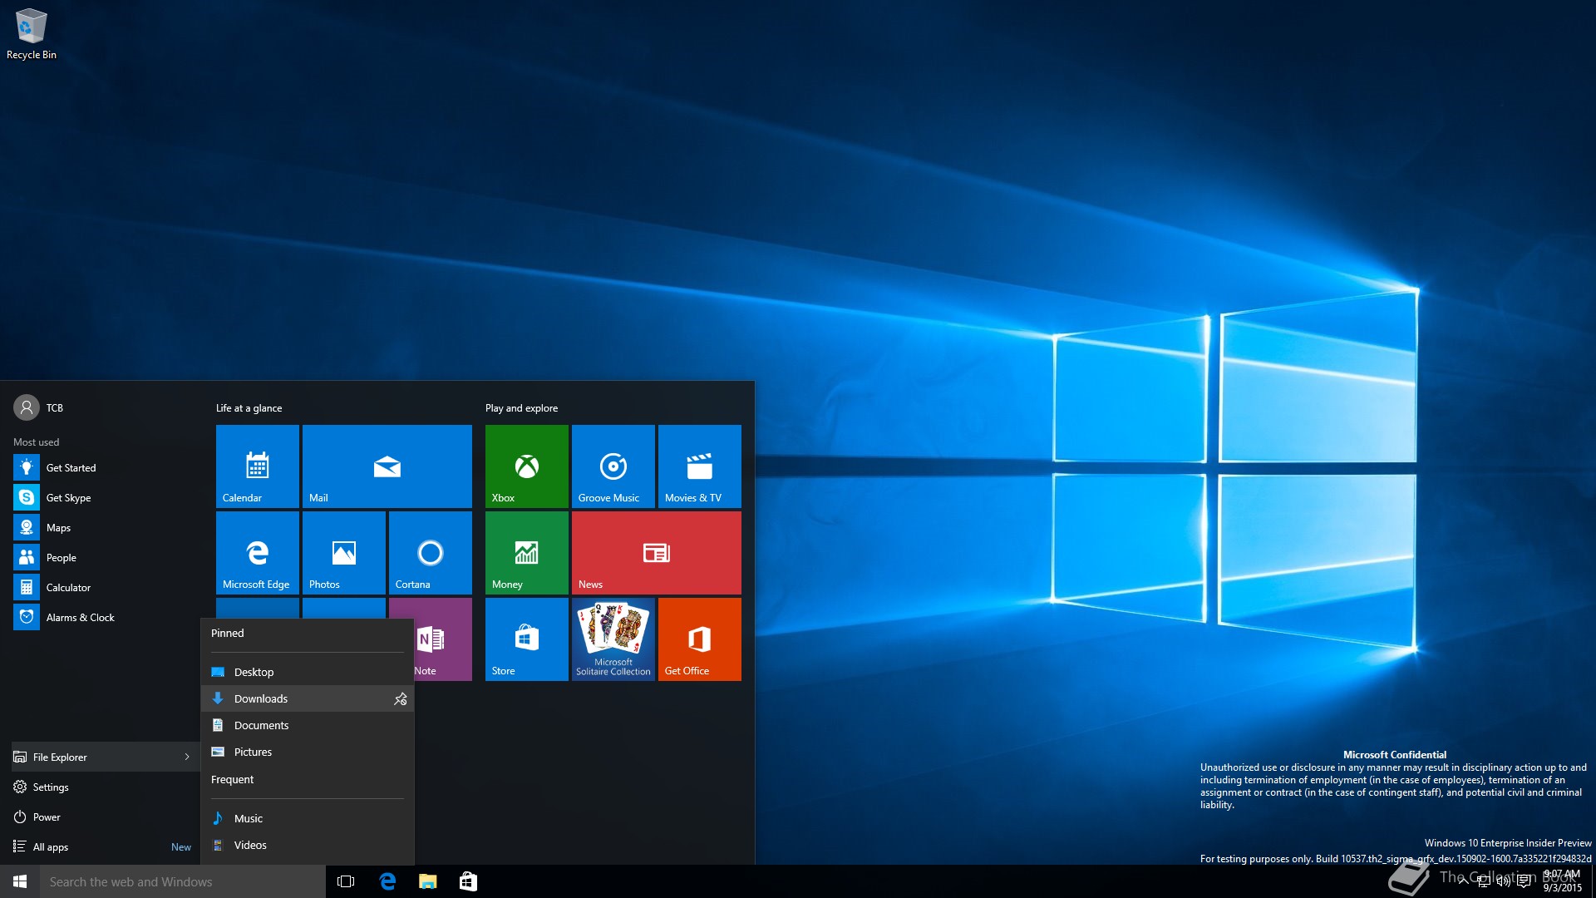
Task: Expand the File Explorer jump list arrow
Action: [187, 757]
